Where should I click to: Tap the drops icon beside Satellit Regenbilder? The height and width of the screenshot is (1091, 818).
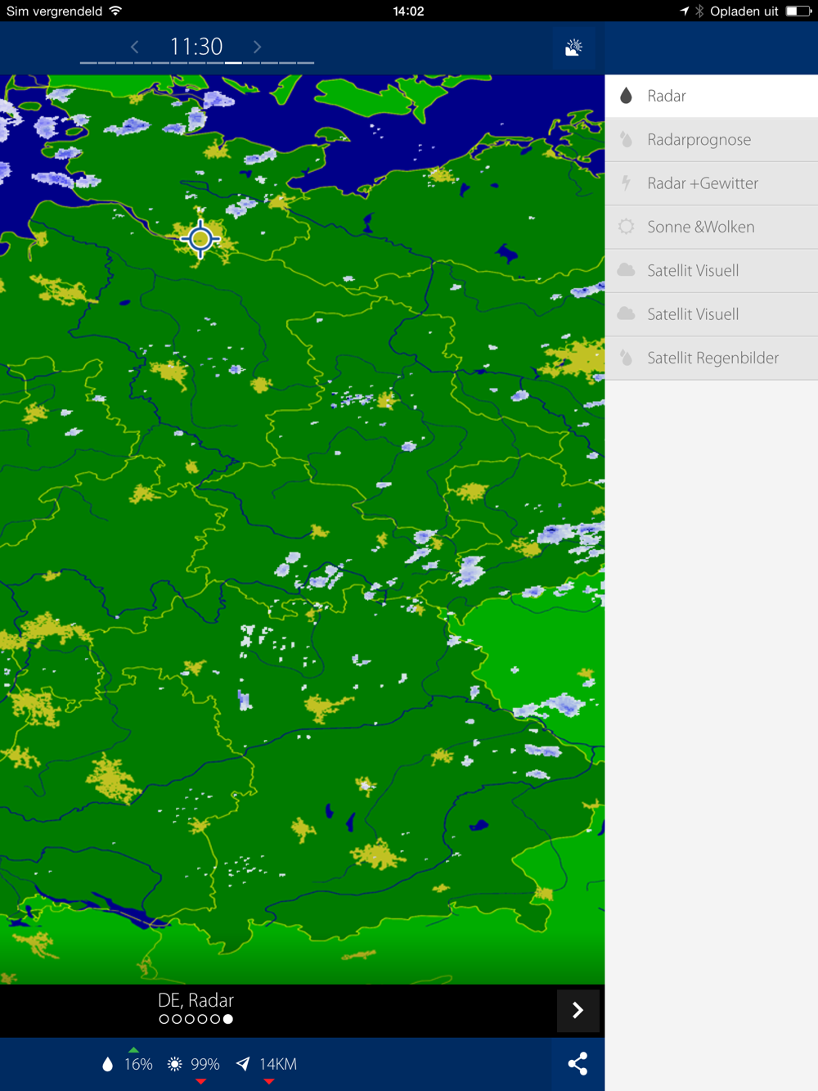pos(626,358)
